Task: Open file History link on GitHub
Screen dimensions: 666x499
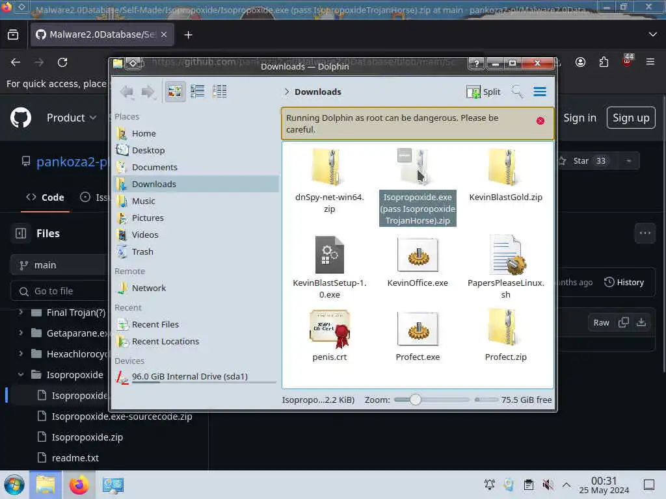Action: coord(624,282)
